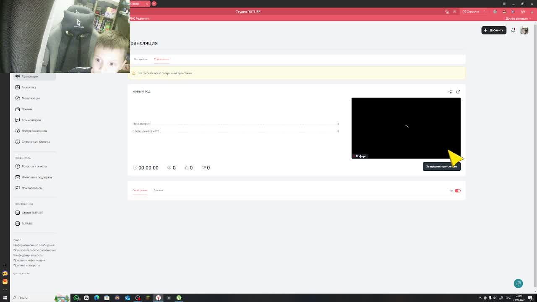Click the Добавить button
537x302 pixels.
coord(494,30)
